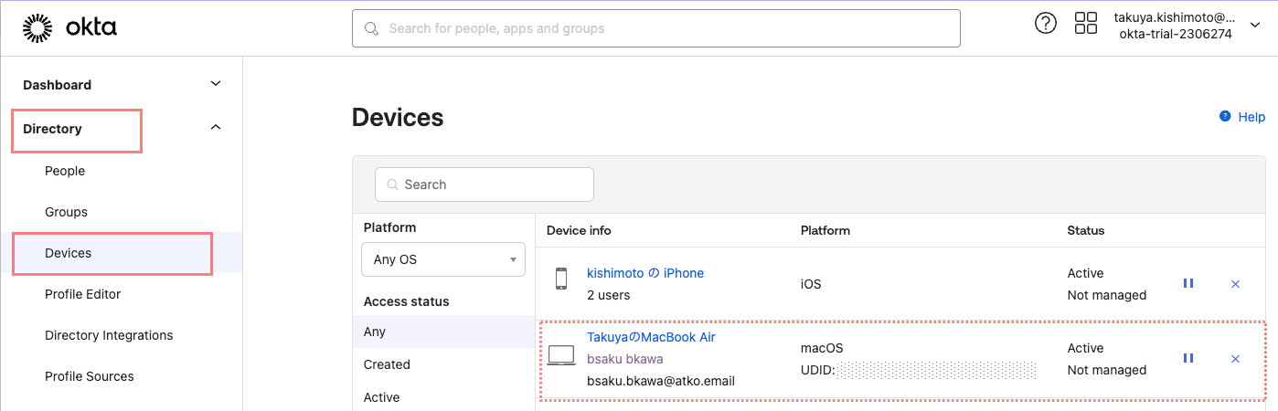Filter devices by Active access status
Image resolution: width=1278 pixels, height=411 pixels.
(381, 397)
